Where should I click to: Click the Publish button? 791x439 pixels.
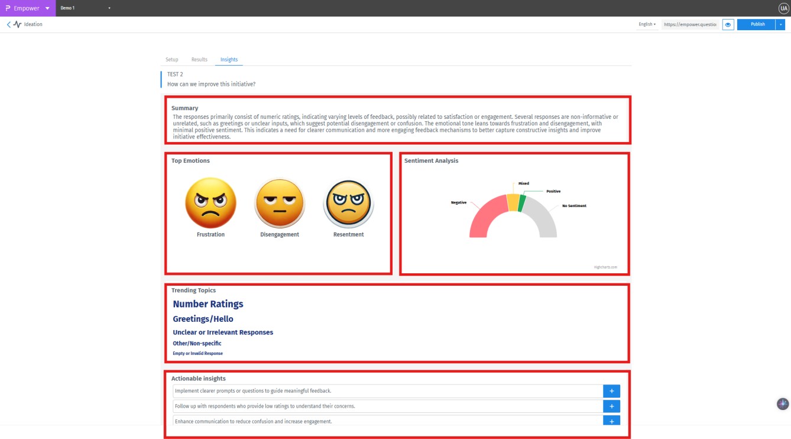pyautogui.click(x=757, y=24)
